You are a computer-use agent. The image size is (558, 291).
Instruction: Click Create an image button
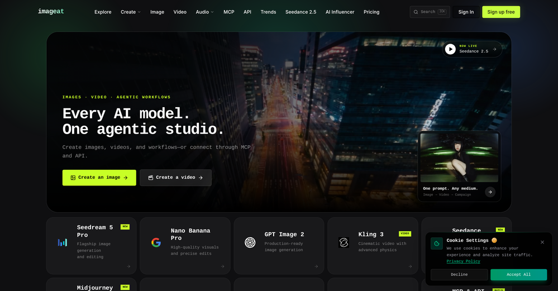99,178
